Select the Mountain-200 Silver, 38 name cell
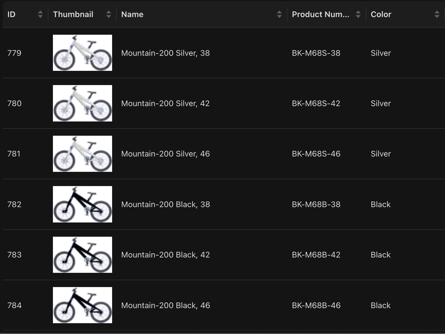Image resolution: width=445 pixels, height=334 pixels. pyautogui.click(x=165, y=53)
